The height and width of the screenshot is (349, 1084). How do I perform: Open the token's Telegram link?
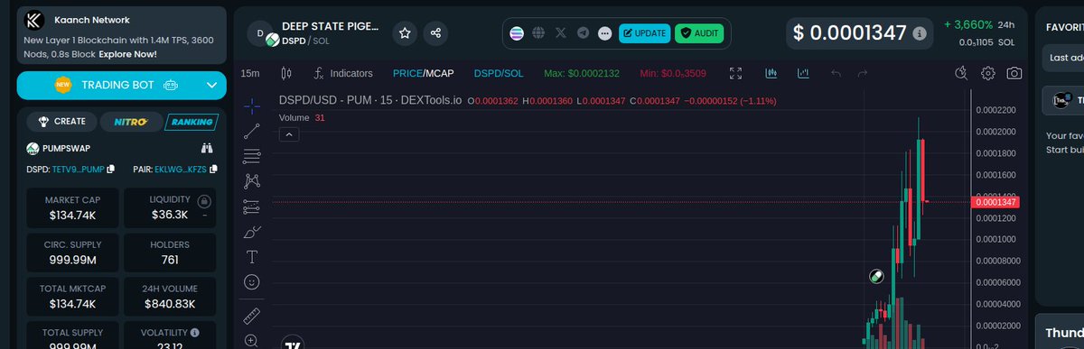[x=583, y=33]
